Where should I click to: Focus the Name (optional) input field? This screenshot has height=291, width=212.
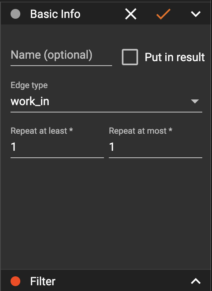pyautogui.click(x=61, y=56)
